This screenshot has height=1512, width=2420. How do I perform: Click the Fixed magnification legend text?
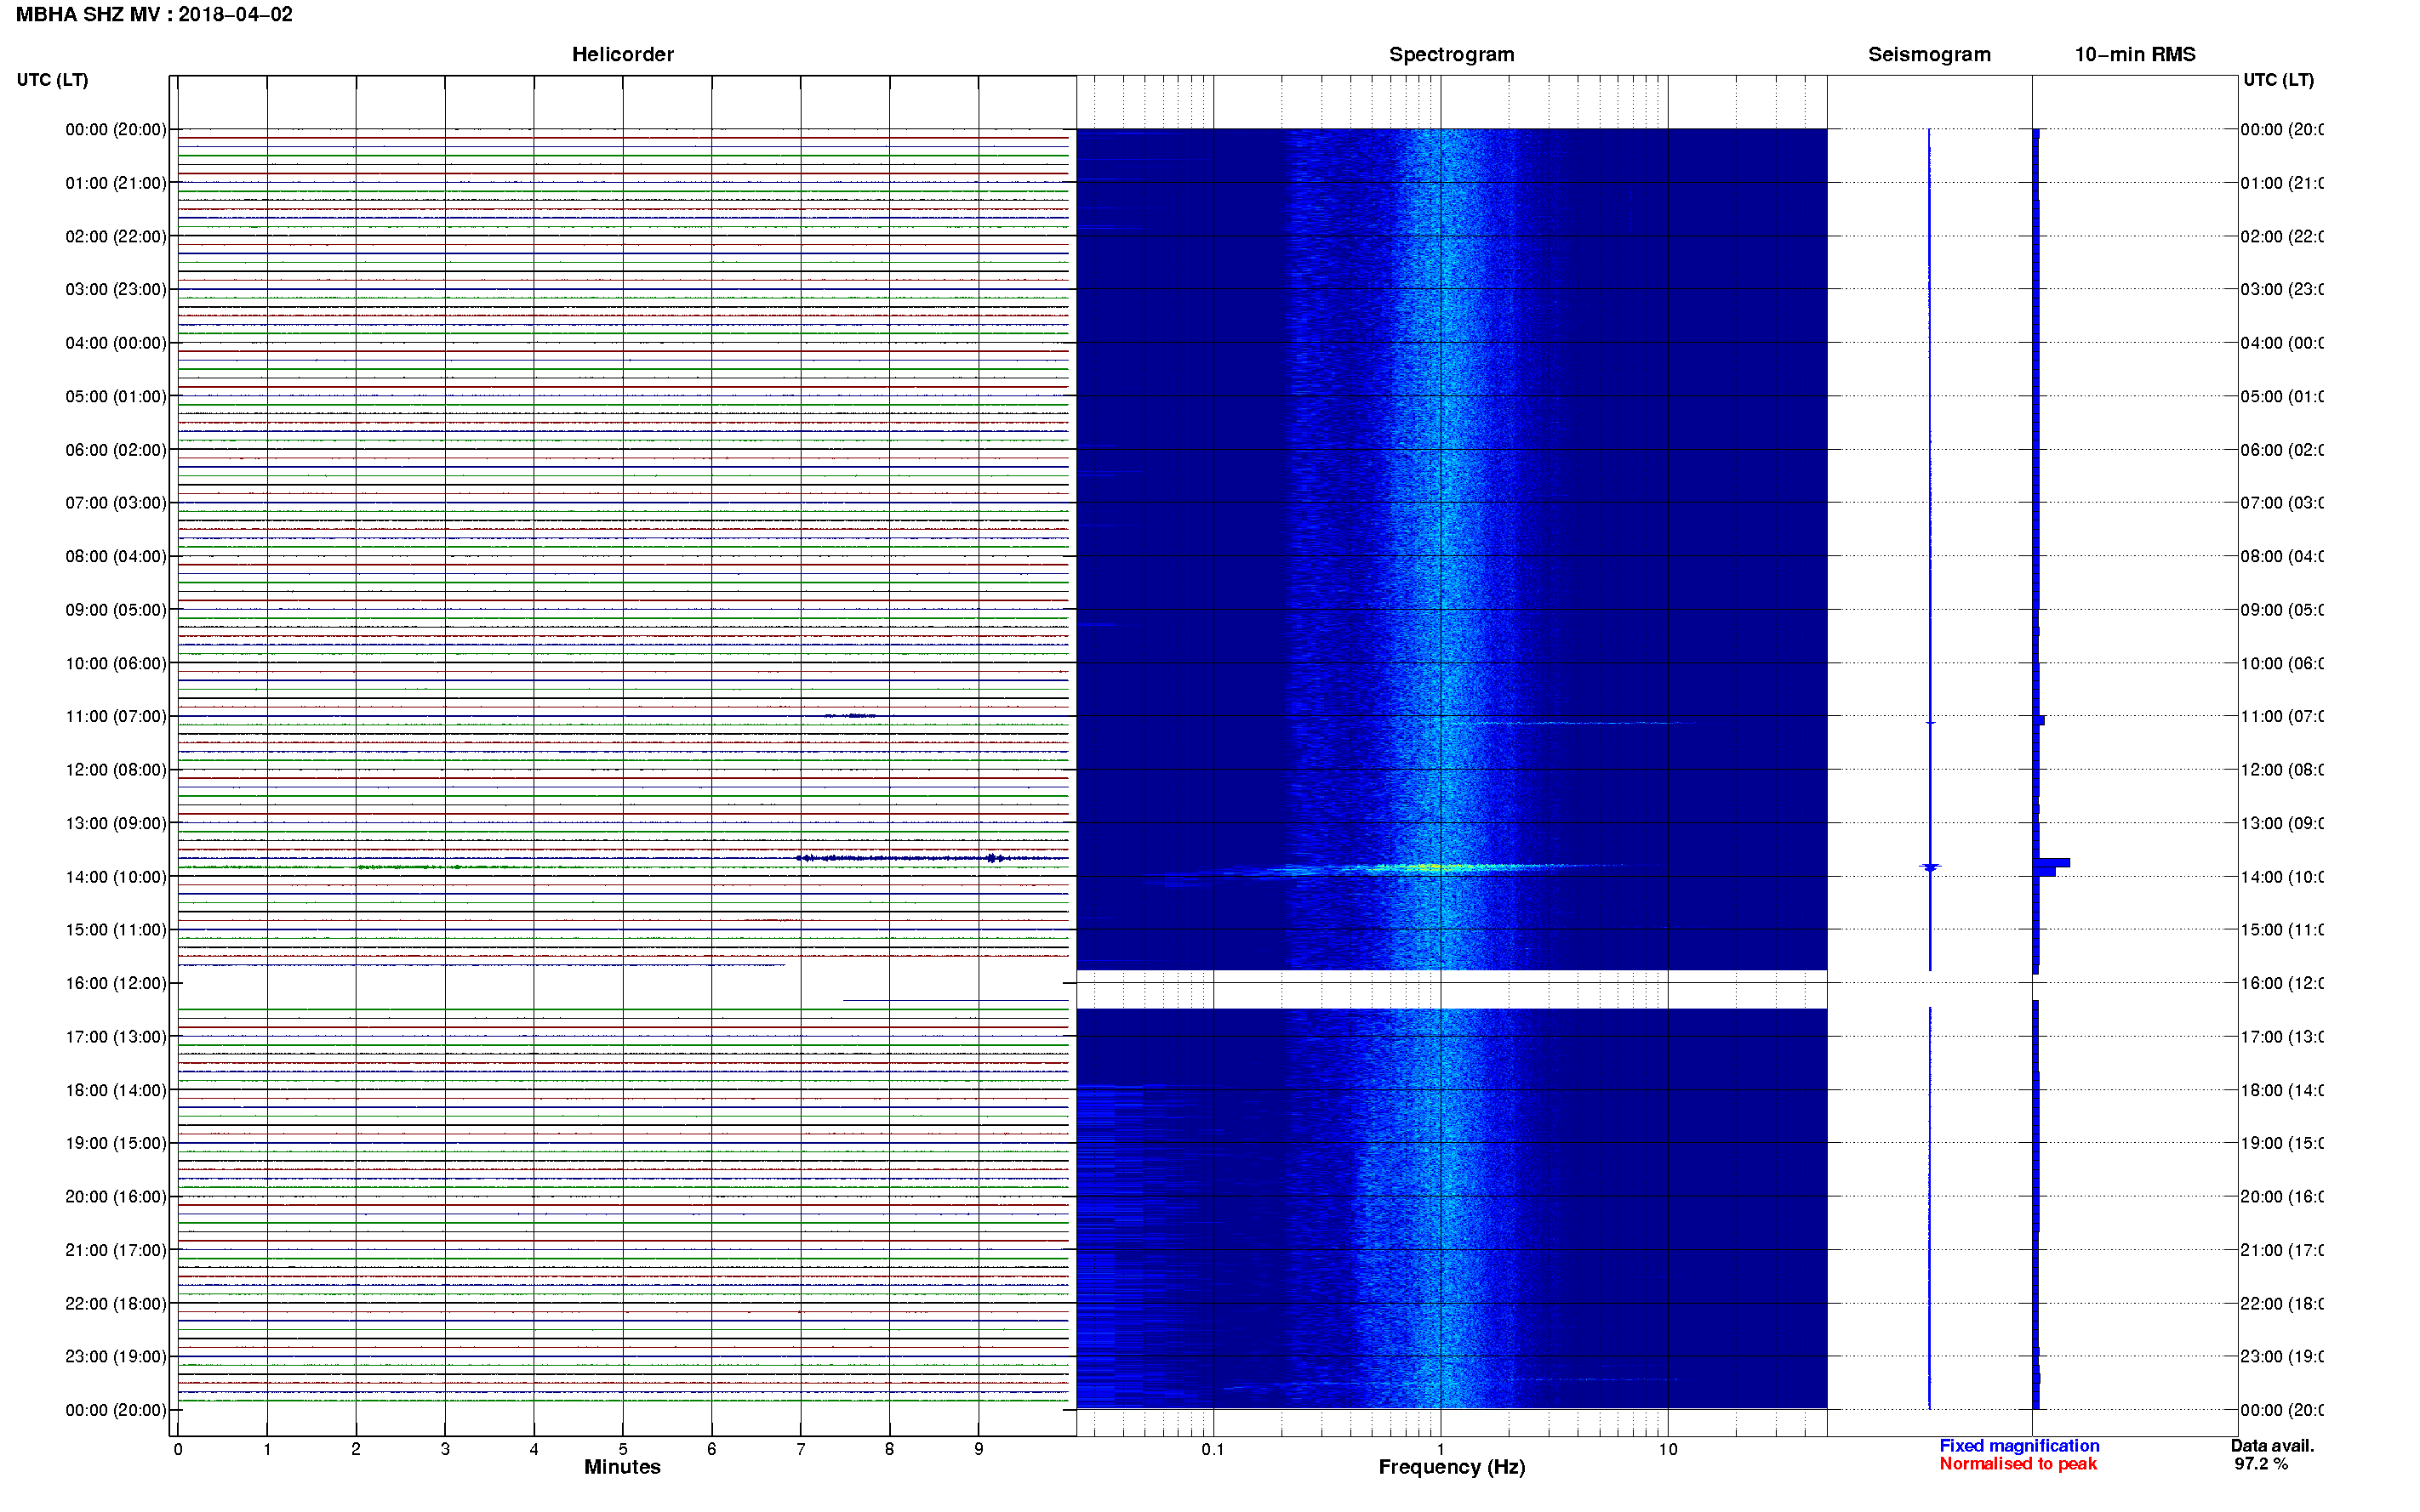[x=2019, y=1446]
